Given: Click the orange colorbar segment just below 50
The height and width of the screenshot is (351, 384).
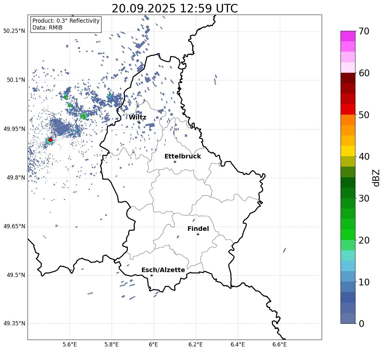Looking at the screenshot, I should (348, 120).
